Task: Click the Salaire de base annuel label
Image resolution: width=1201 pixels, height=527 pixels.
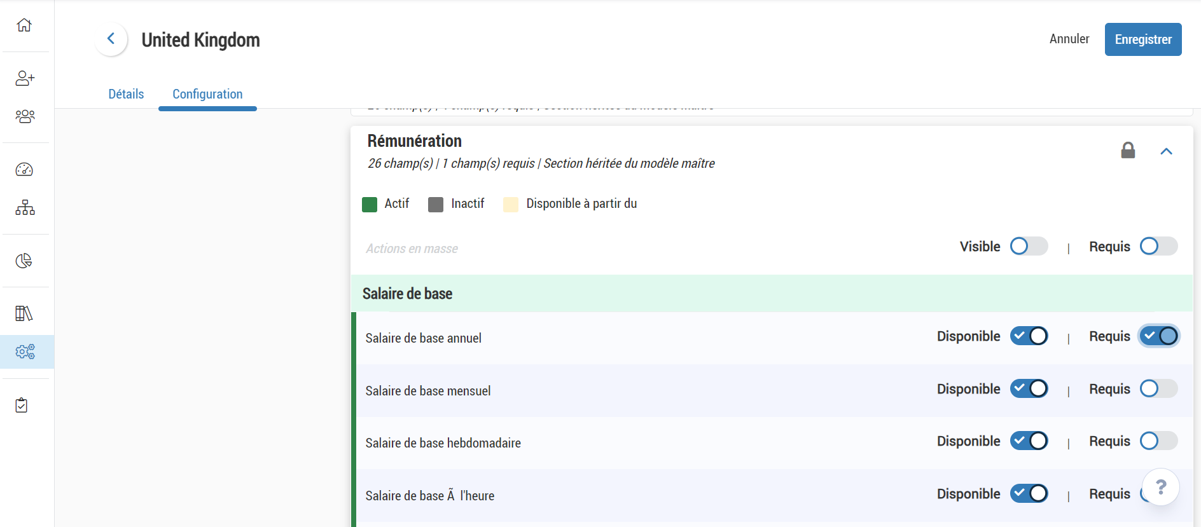Action: pyautogui.click(x=423, y=338)
